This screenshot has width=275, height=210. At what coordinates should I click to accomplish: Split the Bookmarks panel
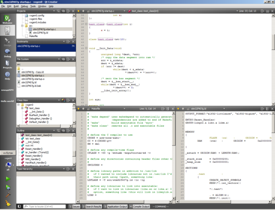(68, 42)
